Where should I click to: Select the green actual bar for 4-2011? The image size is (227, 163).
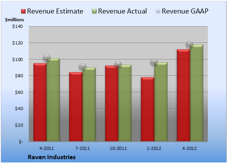(53, 100)
